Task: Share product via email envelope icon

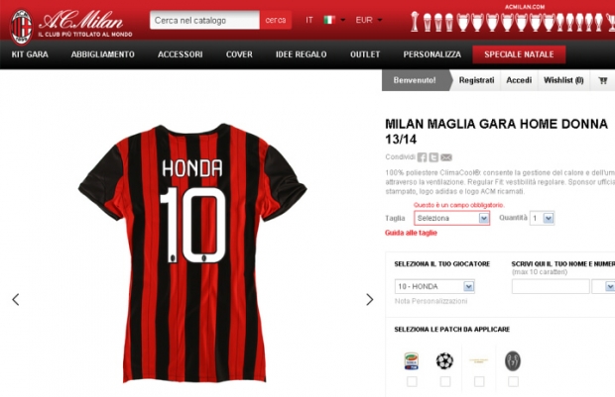Action: (446, 157)
